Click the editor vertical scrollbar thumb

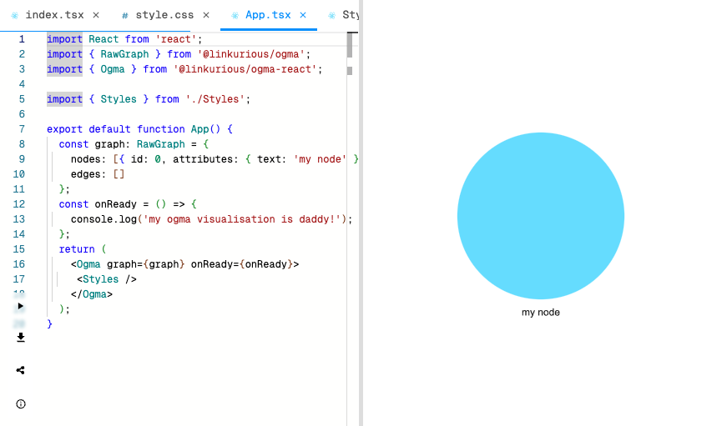[x=350, y=44]
